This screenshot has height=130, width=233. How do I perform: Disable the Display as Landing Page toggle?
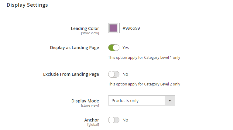(x=114, y=48)
